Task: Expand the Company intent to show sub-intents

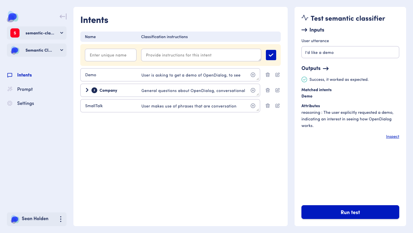Action: click(x=87, y=90)
